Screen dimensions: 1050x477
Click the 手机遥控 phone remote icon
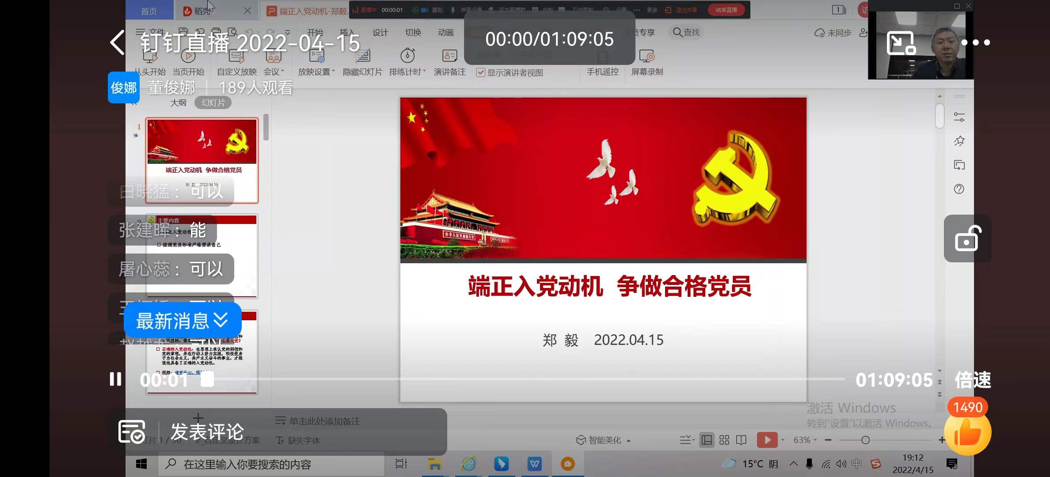[602, 57]
